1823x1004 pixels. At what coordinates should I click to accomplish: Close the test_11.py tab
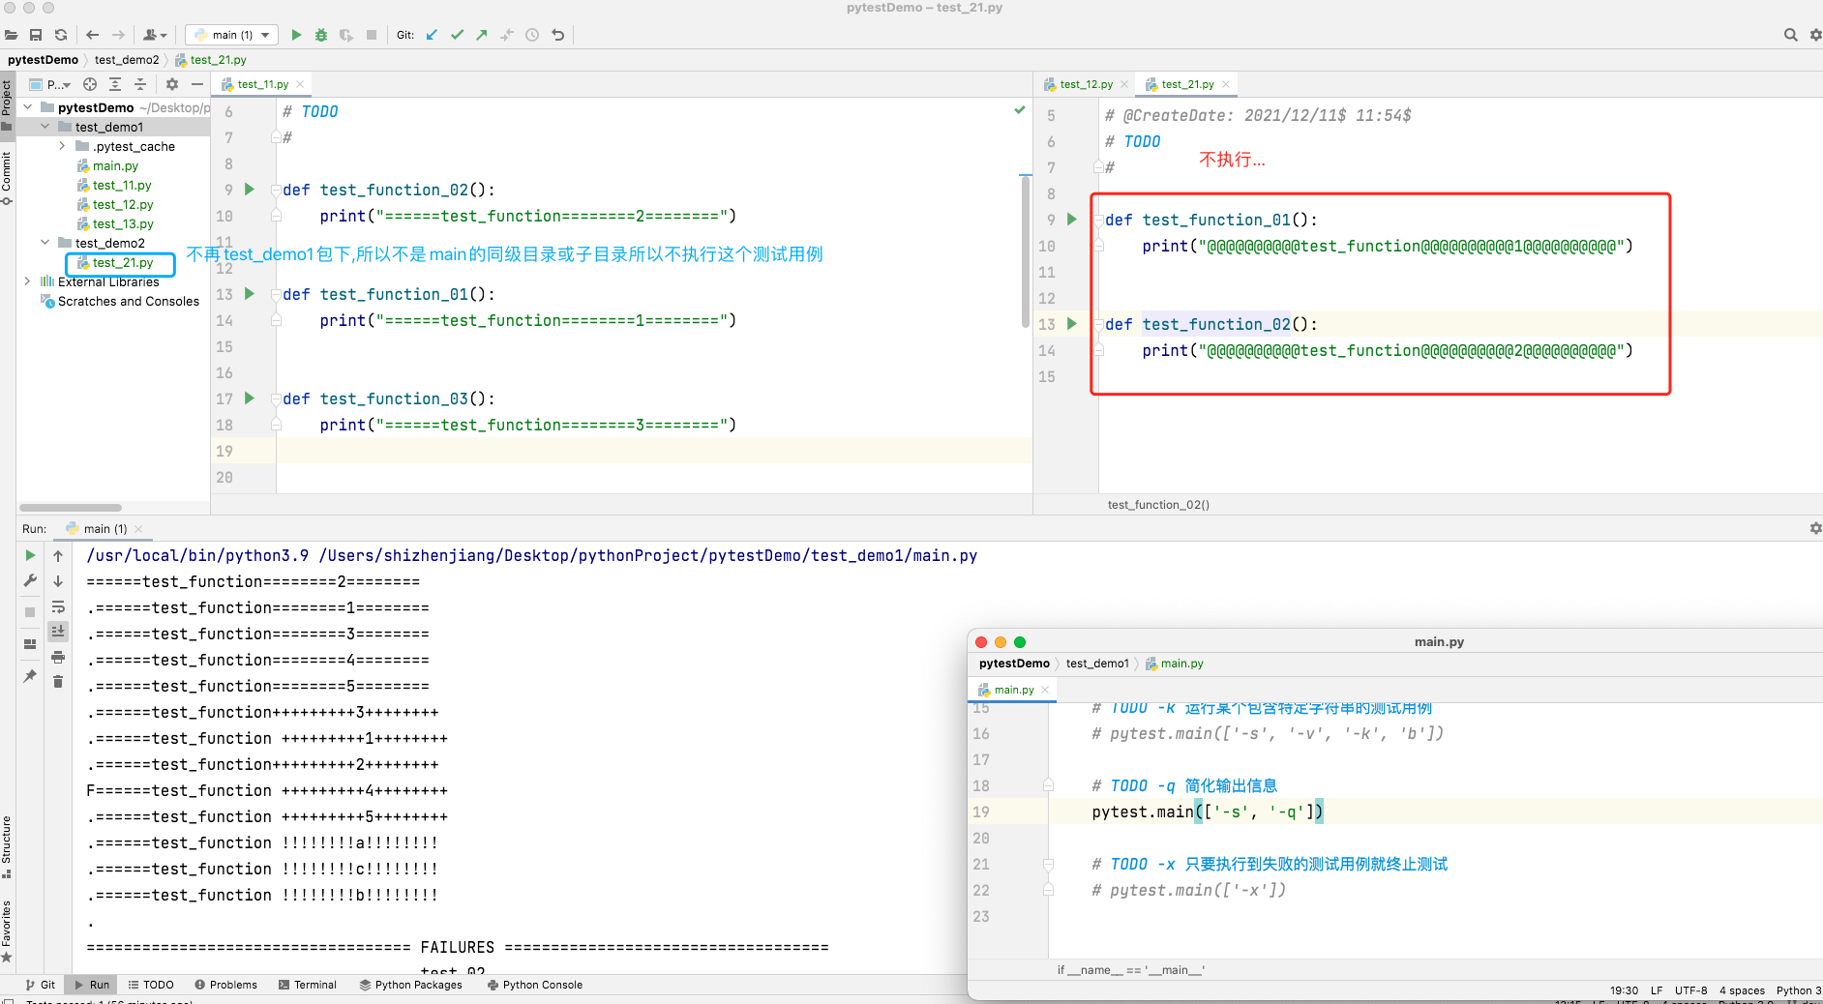pyautogui.click(x=300, y=84)
